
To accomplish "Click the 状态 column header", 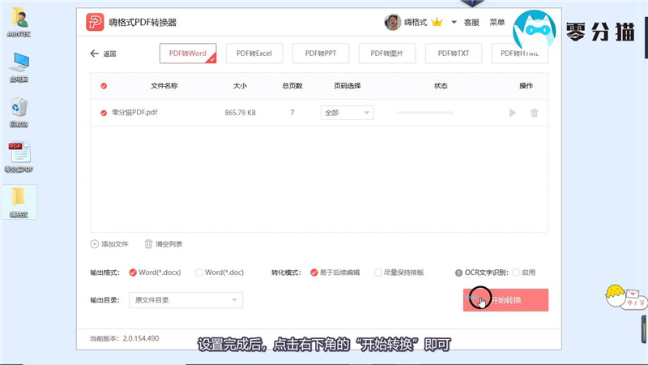I will [441, 86].
